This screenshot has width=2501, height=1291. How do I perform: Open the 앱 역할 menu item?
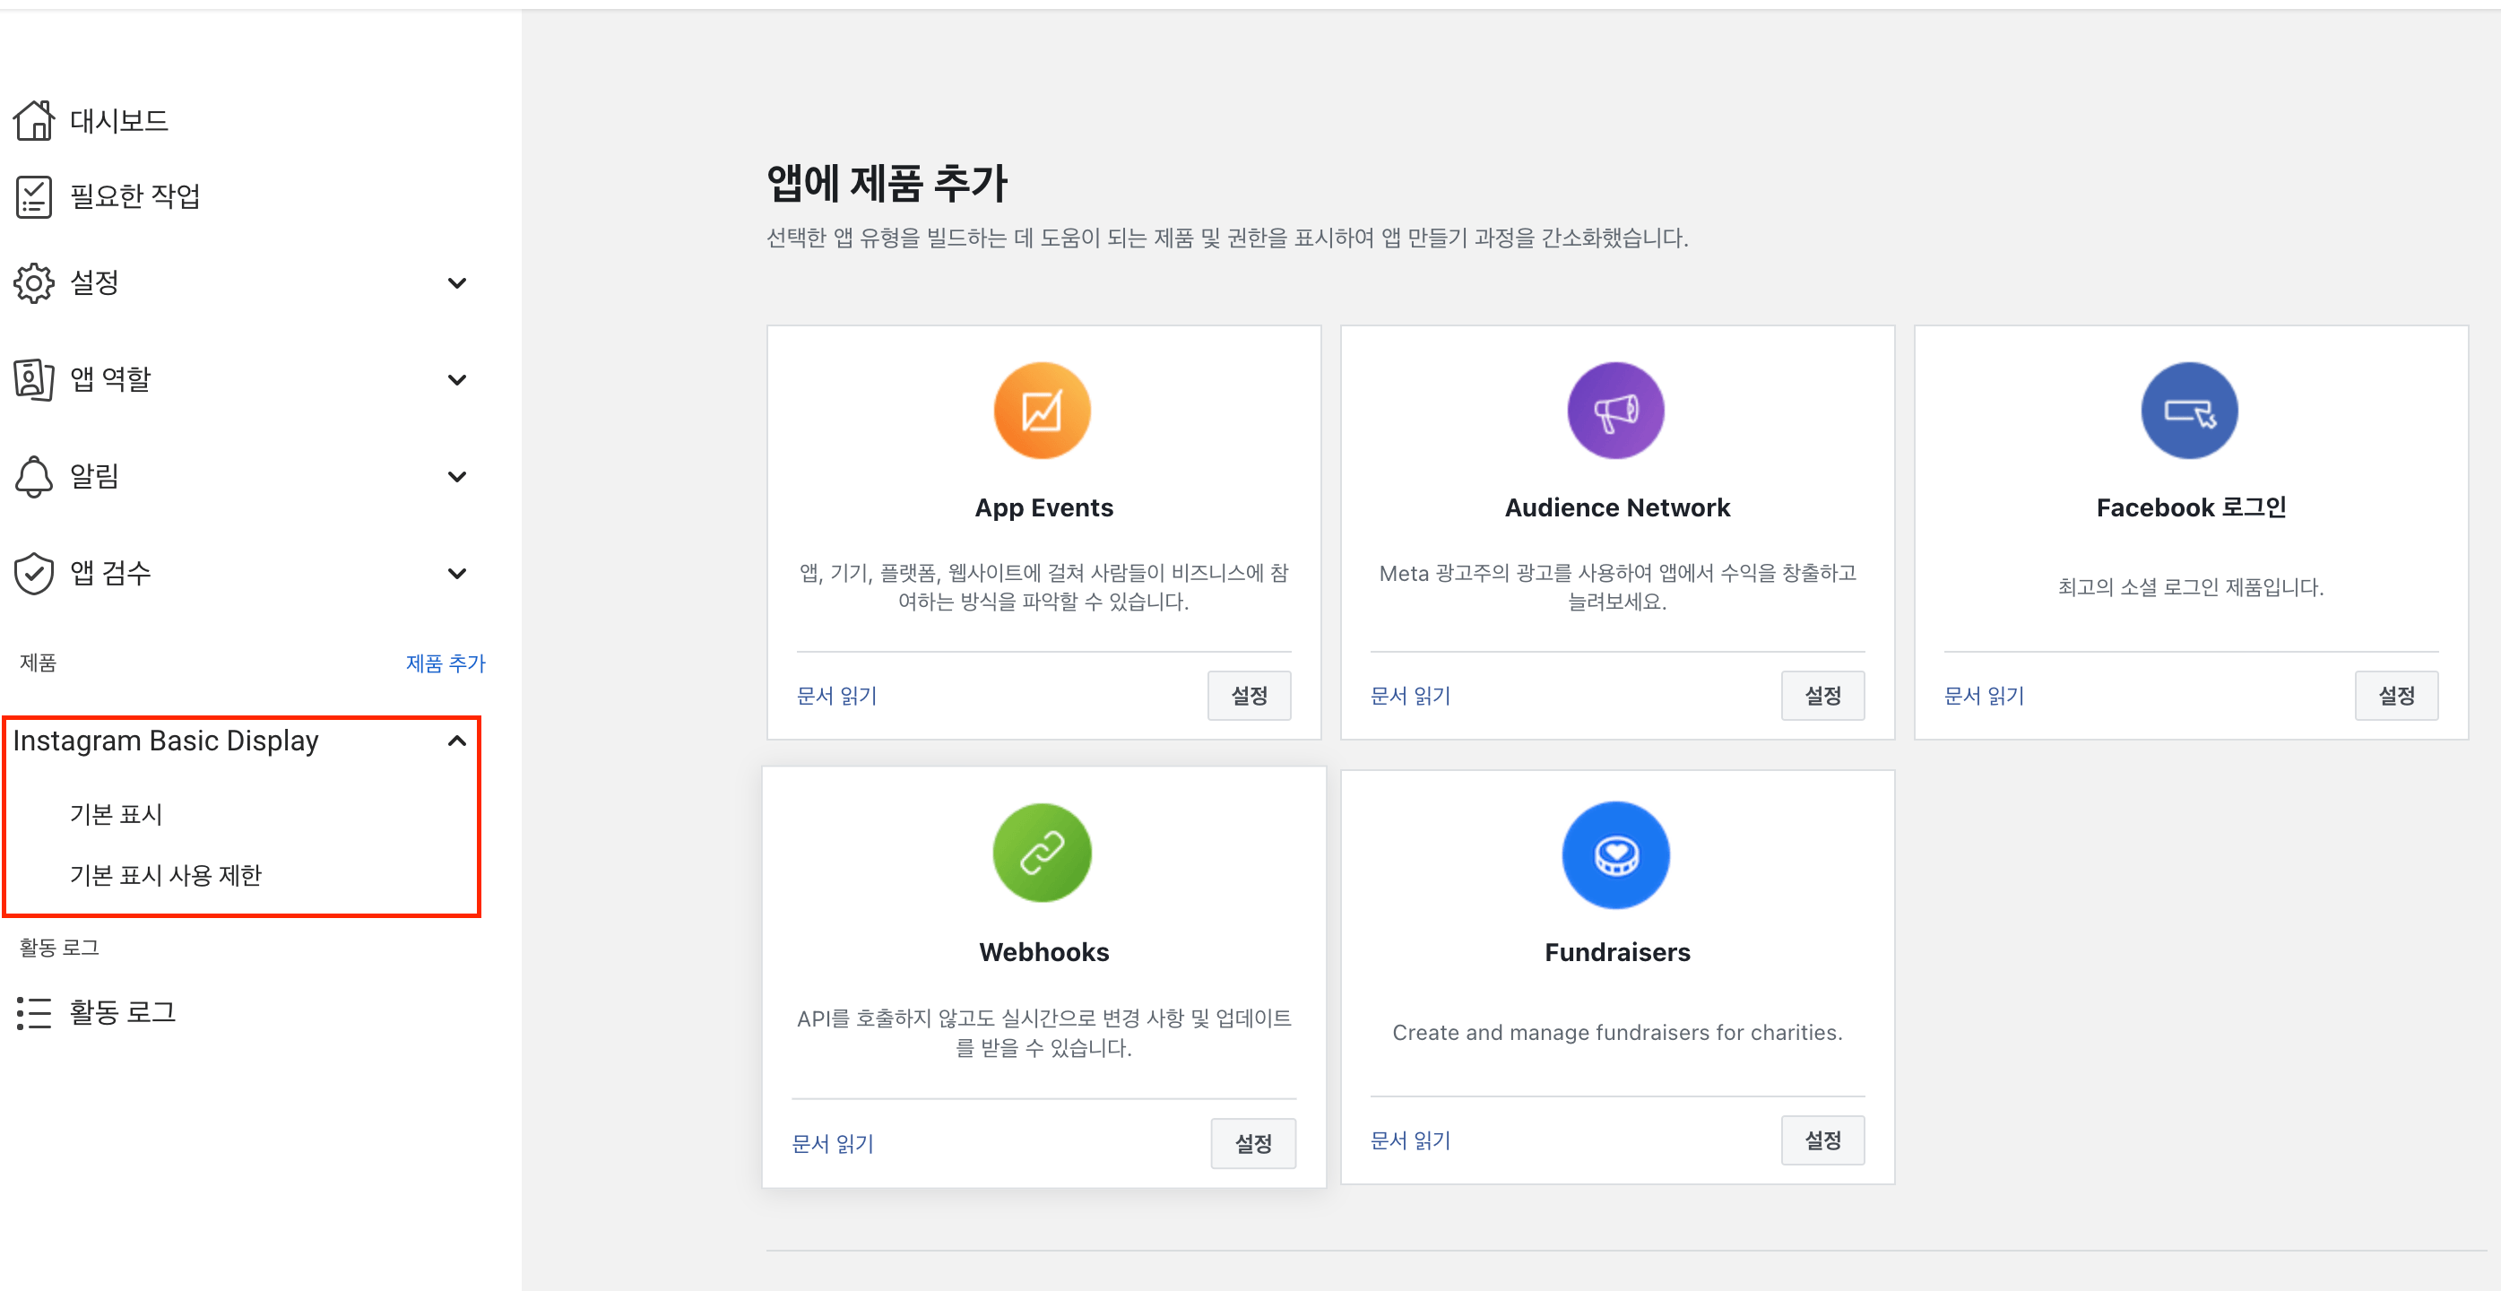point(110,378)
